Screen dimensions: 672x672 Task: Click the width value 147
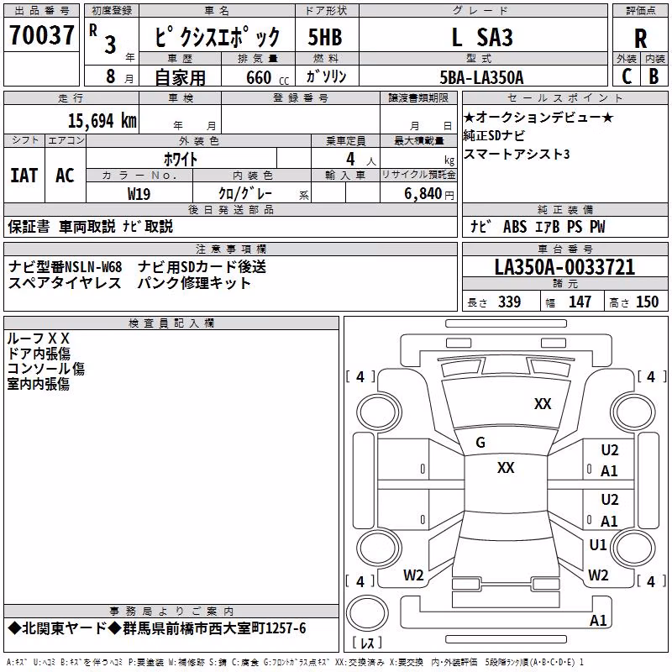580,302
